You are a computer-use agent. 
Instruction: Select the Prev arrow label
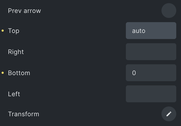click(x=25, y=11)
